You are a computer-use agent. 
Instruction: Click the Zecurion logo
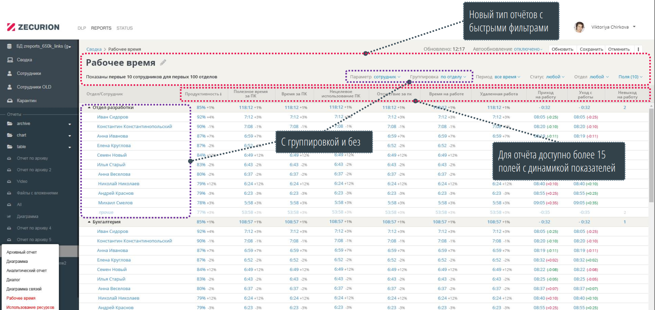click(x=33, y=27)
